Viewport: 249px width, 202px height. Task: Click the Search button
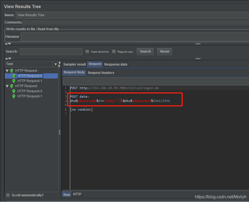point(145,52)
